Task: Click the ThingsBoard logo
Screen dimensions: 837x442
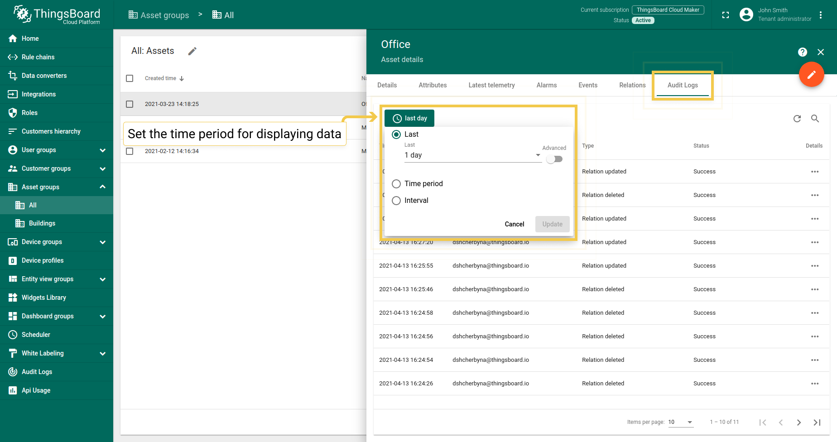Action: coord(57,14)
